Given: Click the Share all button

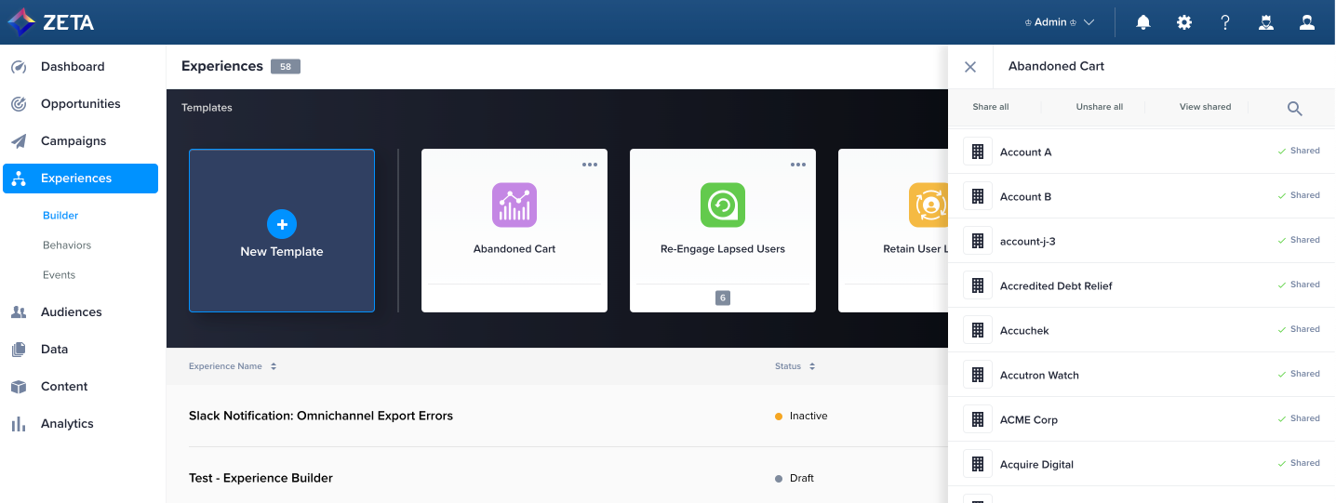Looking at the screenshot, I should tap(991, 107).
